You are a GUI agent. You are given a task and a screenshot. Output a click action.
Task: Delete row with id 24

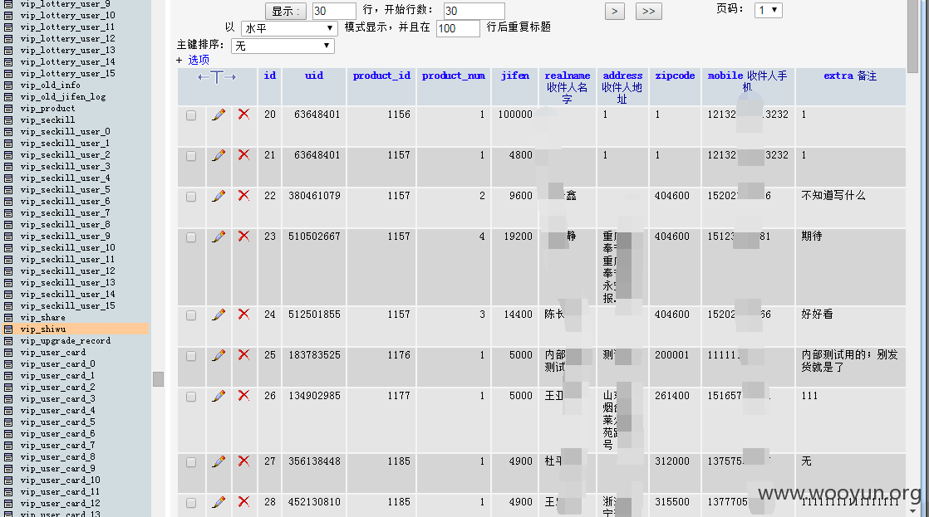pos(243,315)
